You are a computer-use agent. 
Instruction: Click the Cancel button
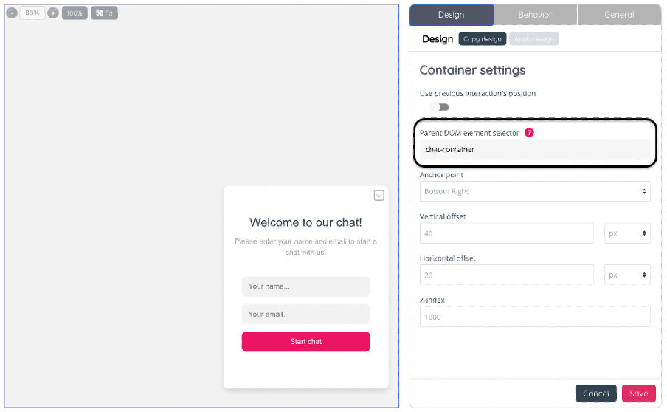(x=595, y=394)
